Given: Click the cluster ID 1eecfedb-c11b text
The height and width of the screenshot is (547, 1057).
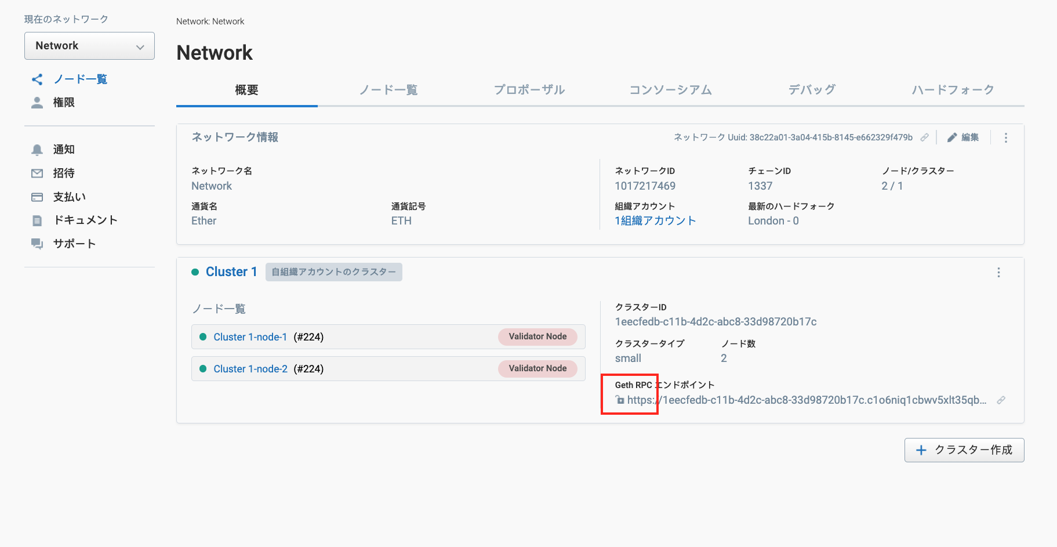Looking at the screenshot, I should pos(716,322).
